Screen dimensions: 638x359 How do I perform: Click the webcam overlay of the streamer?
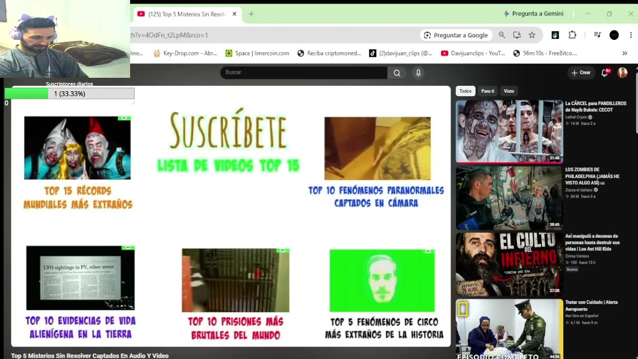tap(65, 39)
